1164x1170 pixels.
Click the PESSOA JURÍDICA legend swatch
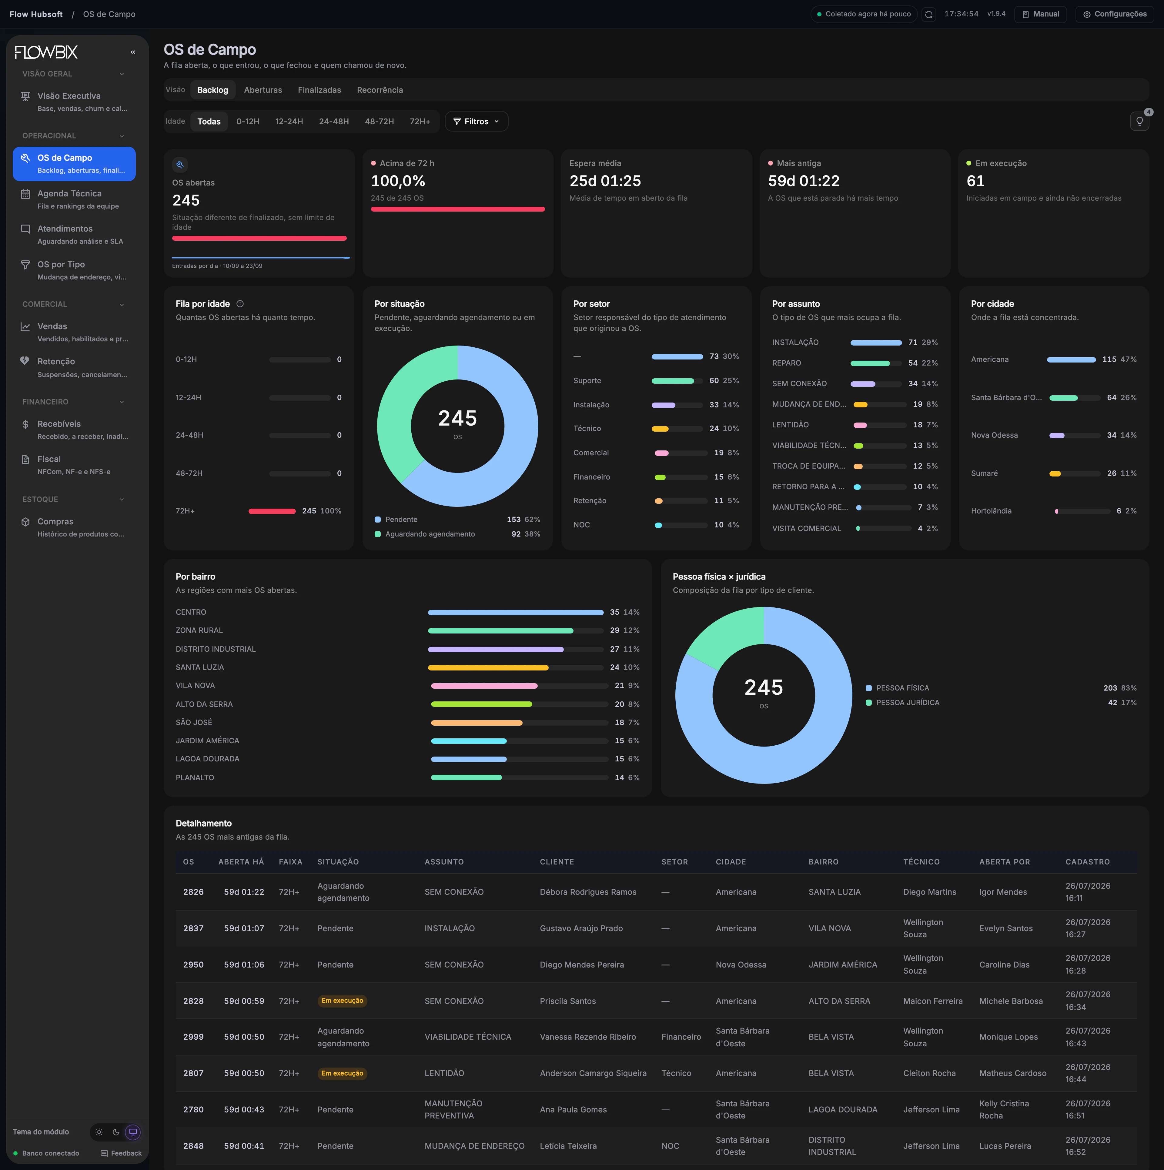pos(868,703)
